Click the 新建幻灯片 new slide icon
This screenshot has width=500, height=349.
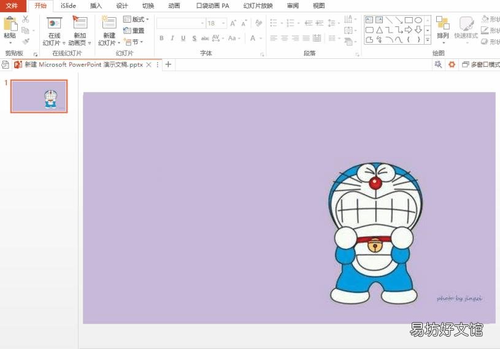[x=109, y=23]
